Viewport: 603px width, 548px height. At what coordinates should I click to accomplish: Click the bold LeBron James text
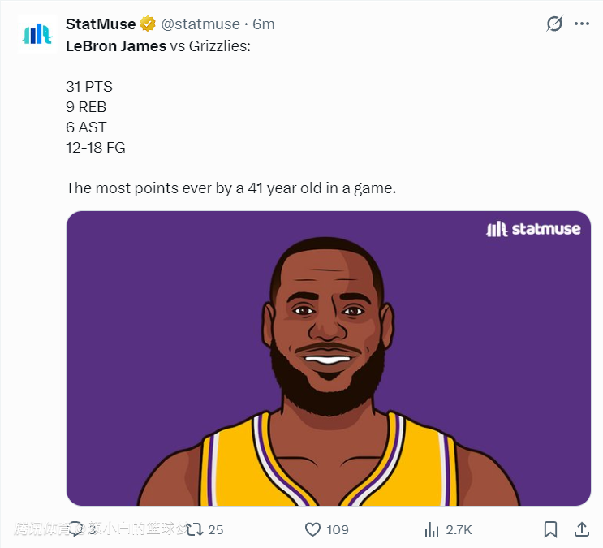point(115,45)
